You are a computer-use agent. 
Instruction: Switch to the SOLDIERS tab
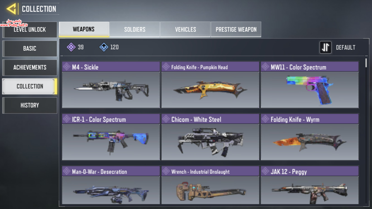click(135, 29)
